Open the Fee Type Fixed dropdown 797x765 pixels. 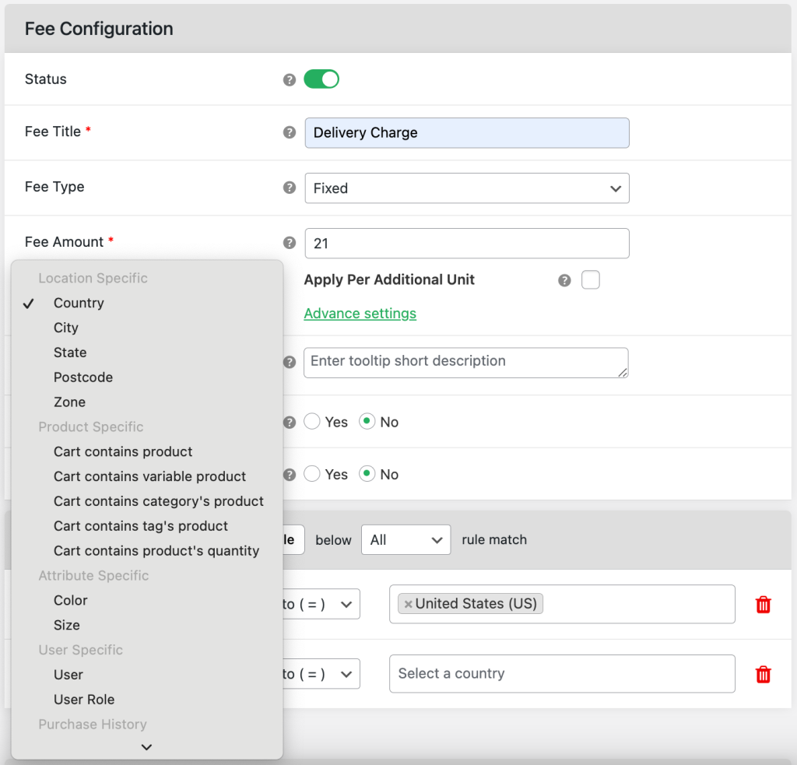467,188
